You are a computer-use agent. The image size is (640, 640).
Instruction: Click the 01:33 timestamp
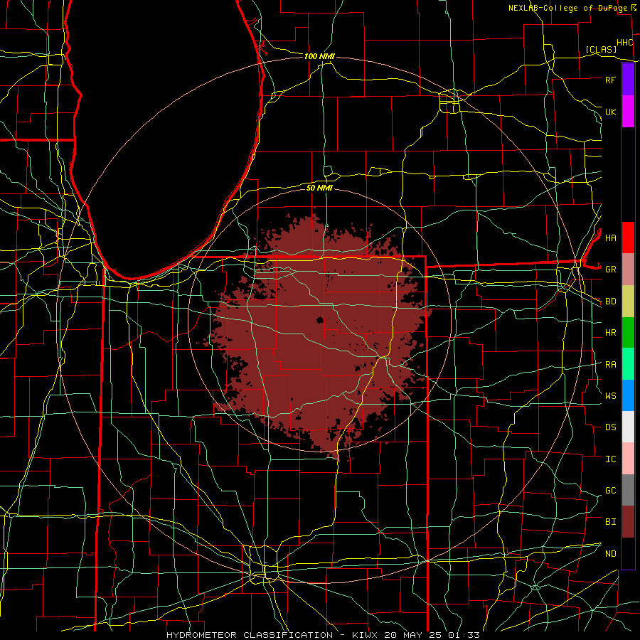tap(464, 635)
